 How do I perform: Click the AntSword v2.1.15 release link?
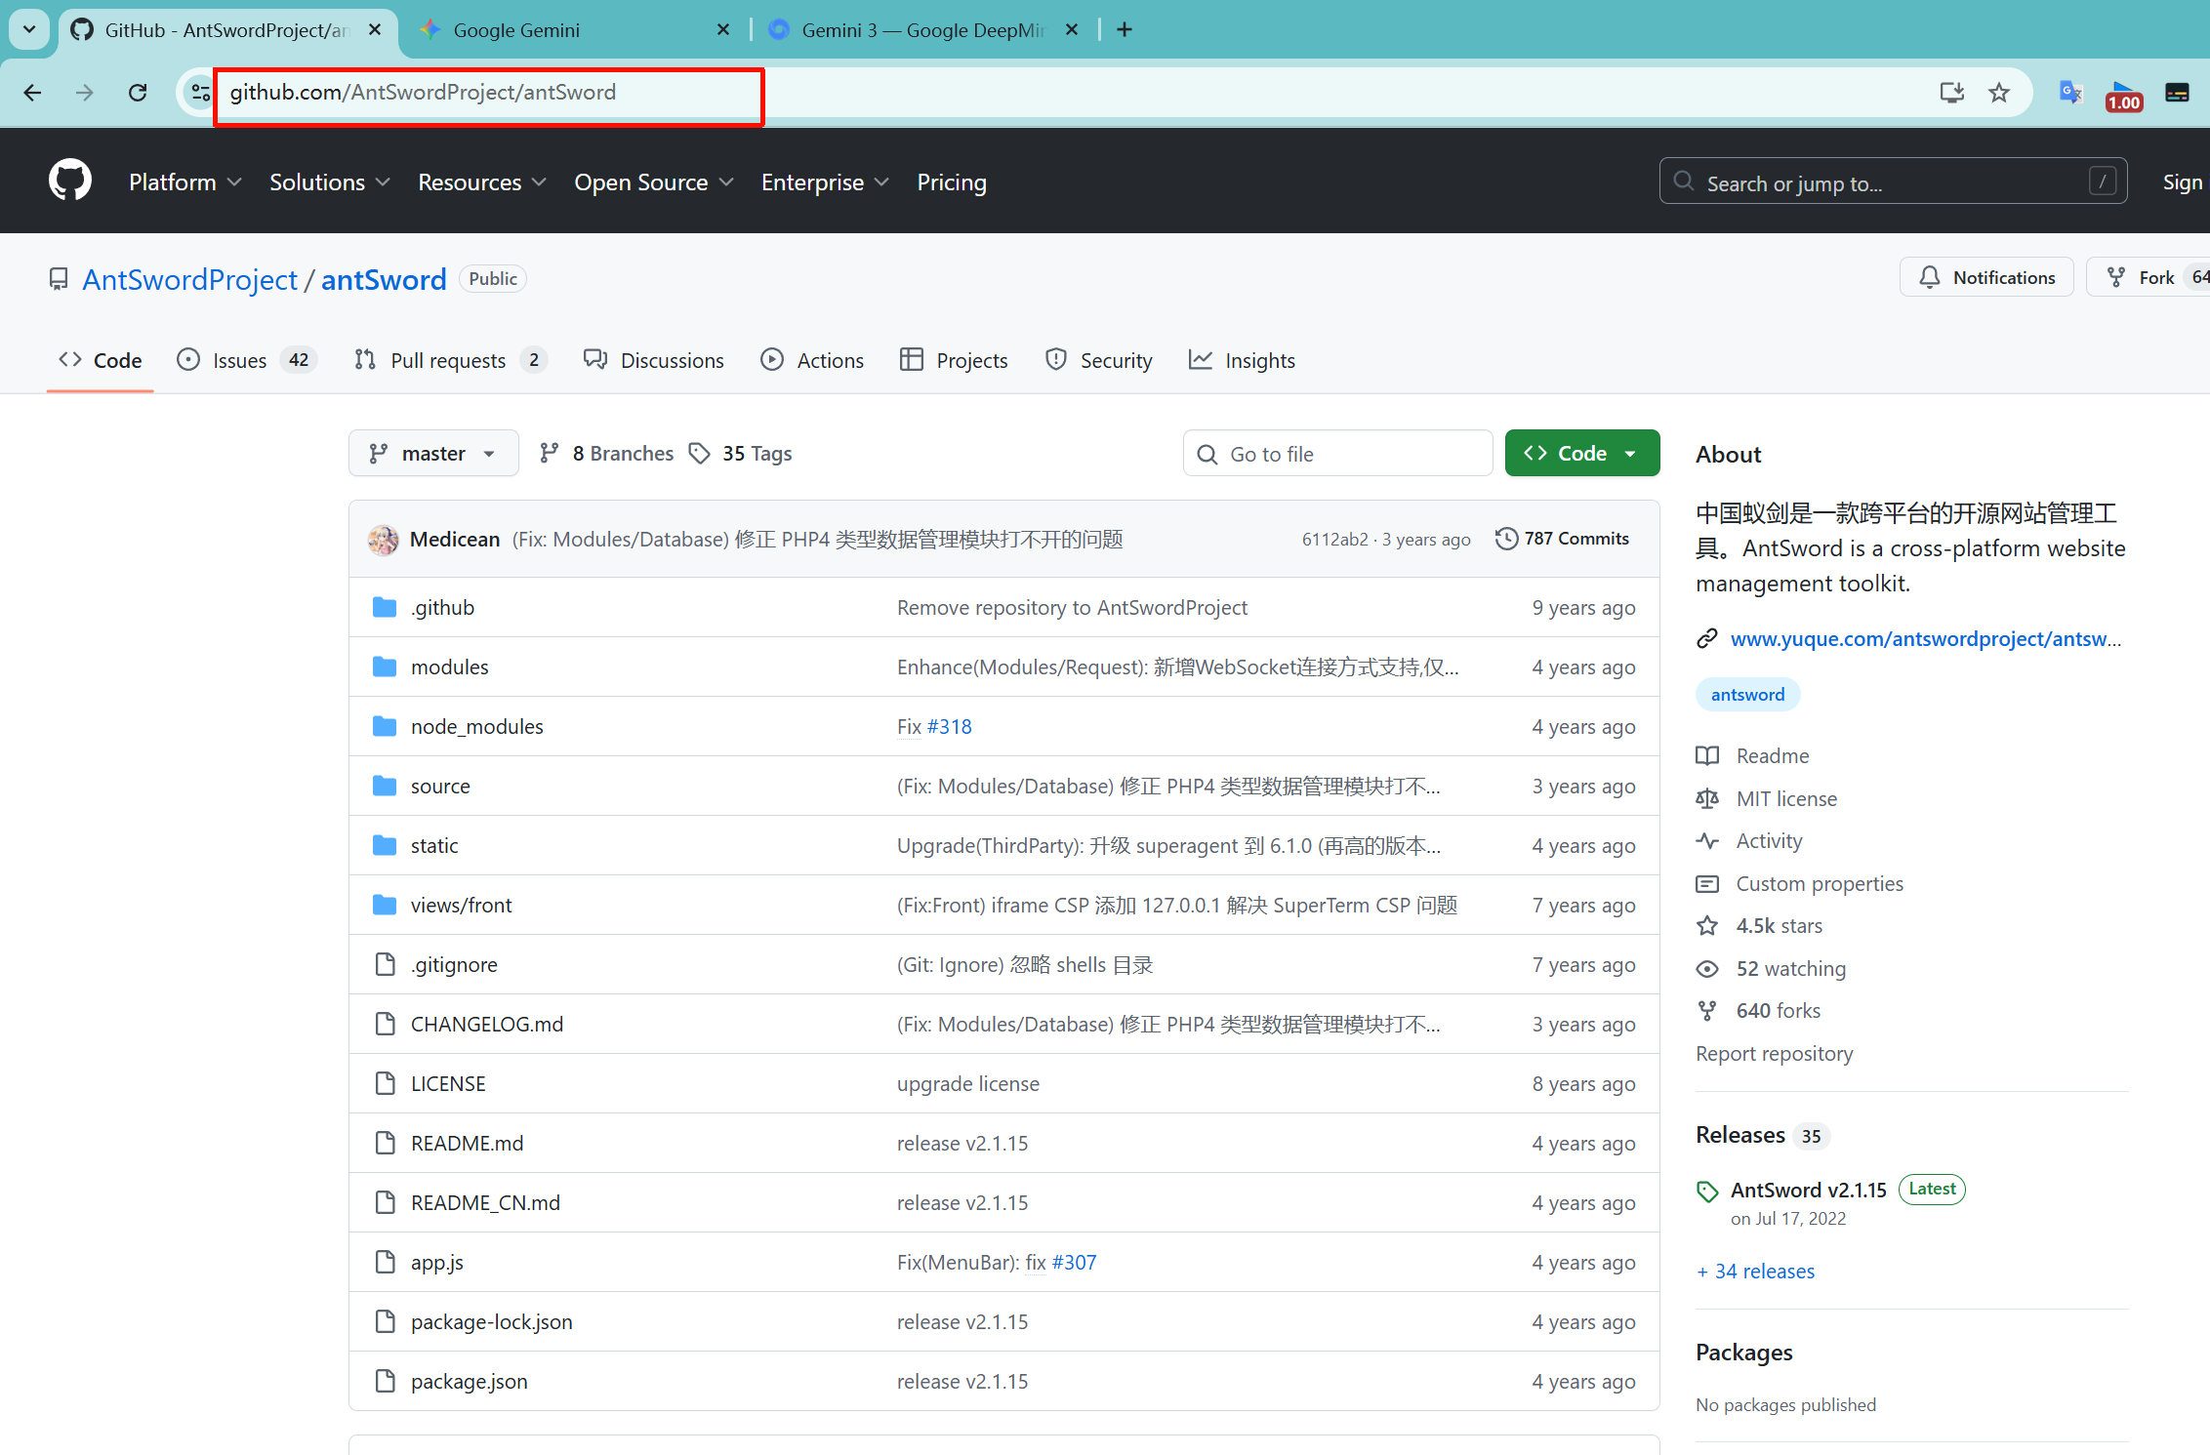1808,1190
